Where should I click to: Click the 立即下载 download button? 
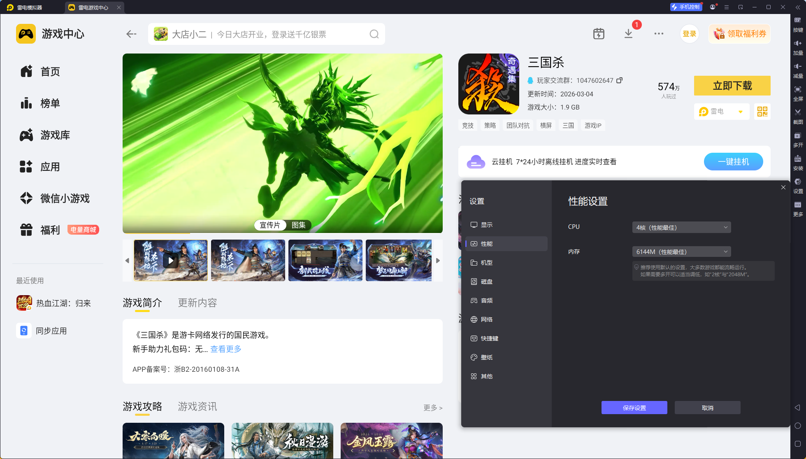(732, 86)
